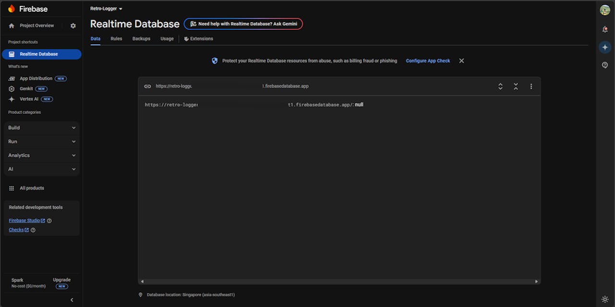Collapse all database nodes icon

(516, 86)
